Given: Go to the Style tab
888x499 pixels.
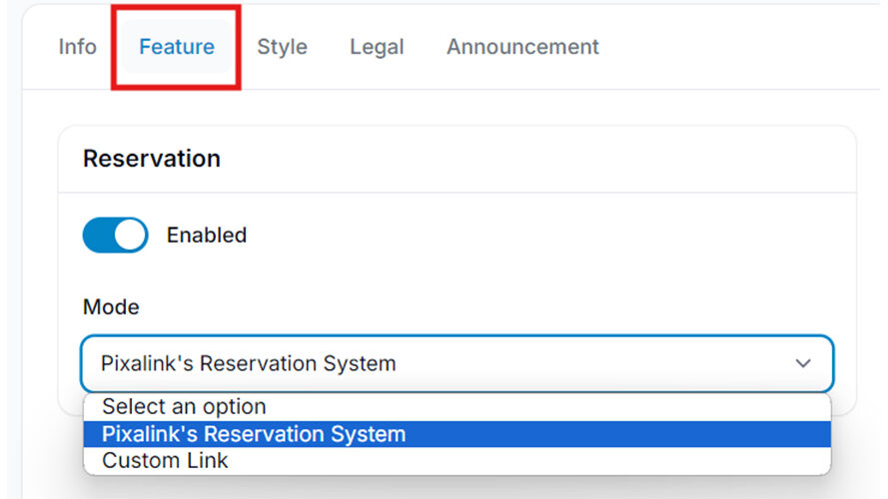Looking at the screenshot, I should coord(282,46).
